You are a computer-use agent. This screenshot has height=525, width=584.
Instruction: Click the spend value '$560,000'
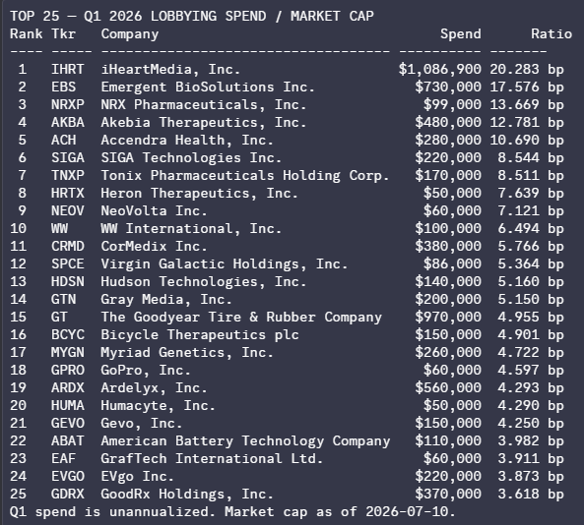tap(448, 387)
